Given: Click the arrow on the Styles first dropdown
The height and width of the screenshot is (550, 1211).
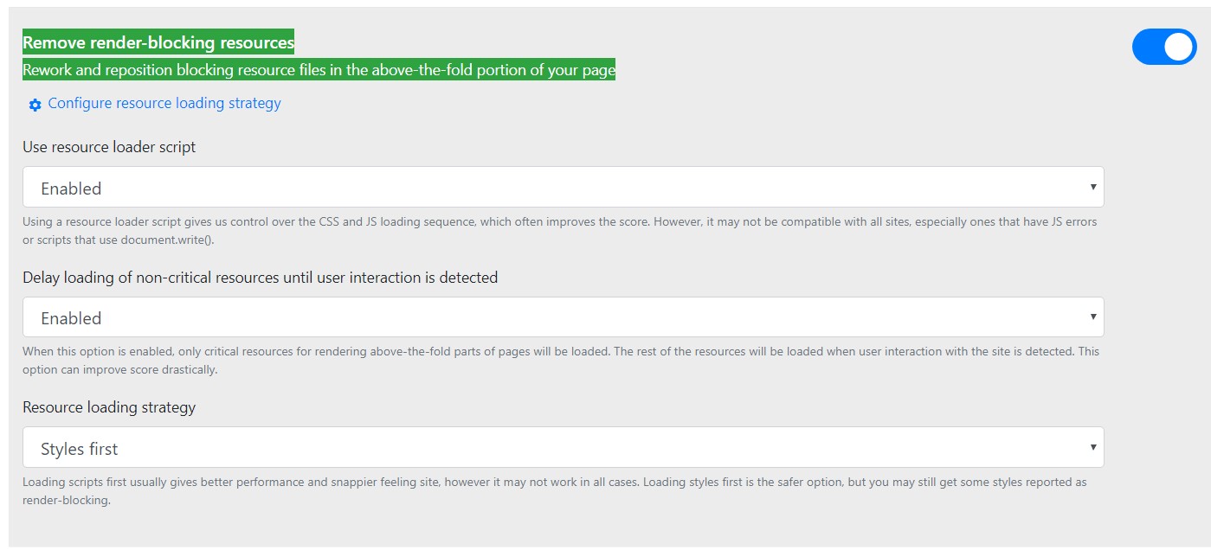Looking at the screenshot, I should [1093, 447].
